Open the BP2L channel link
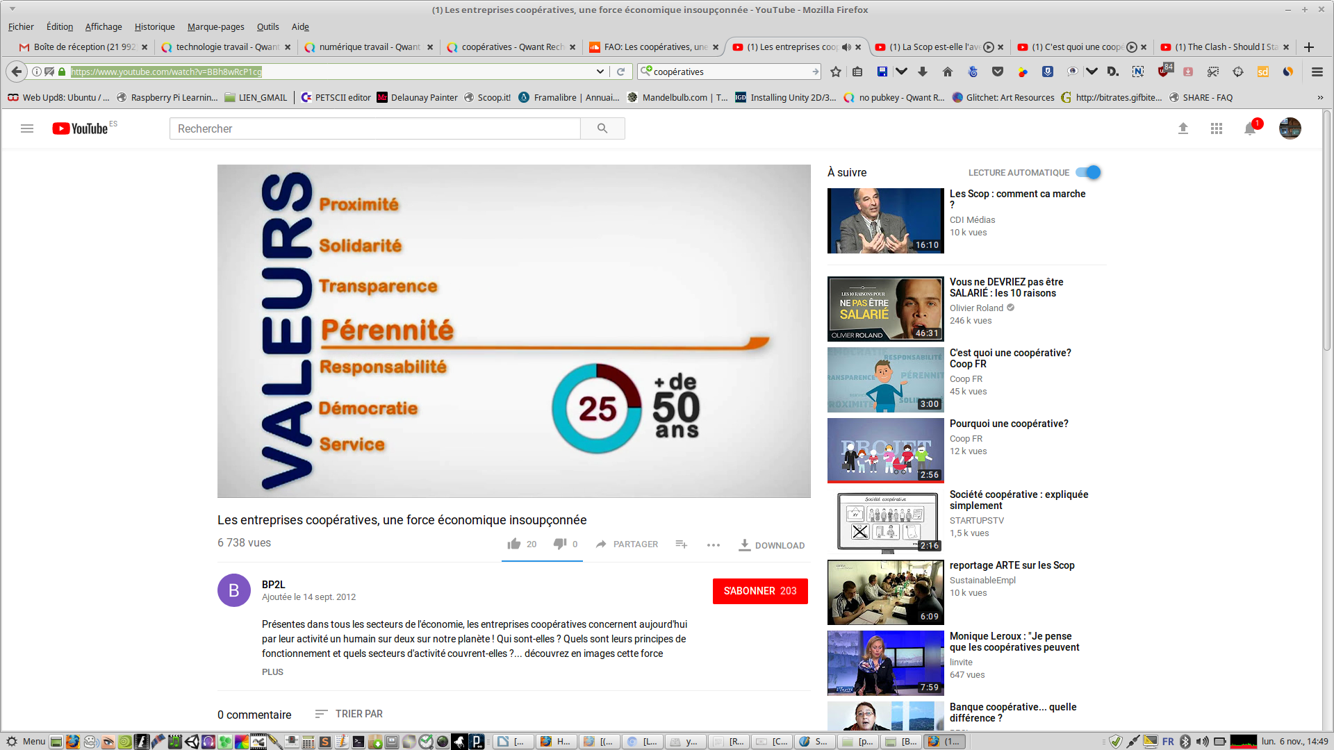 pyautogui.click(x=273, y=585)
